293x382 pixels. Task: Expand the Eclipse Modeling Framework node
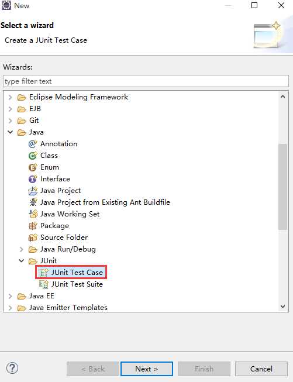10,98
